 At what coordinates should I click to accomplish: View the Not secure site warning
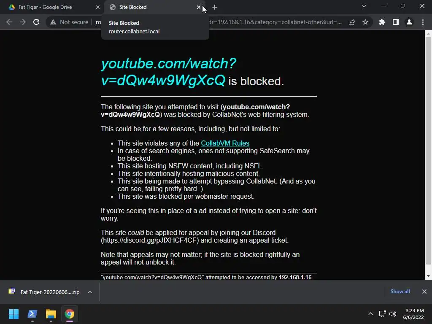[x=69, y=22]
